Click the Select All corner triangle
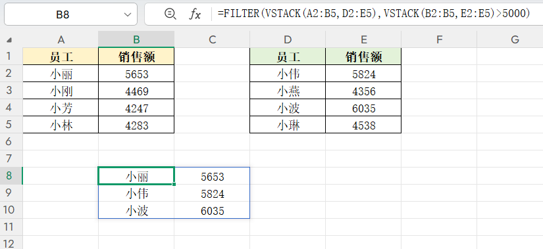 pyautogui.click(x=9, y=40)
